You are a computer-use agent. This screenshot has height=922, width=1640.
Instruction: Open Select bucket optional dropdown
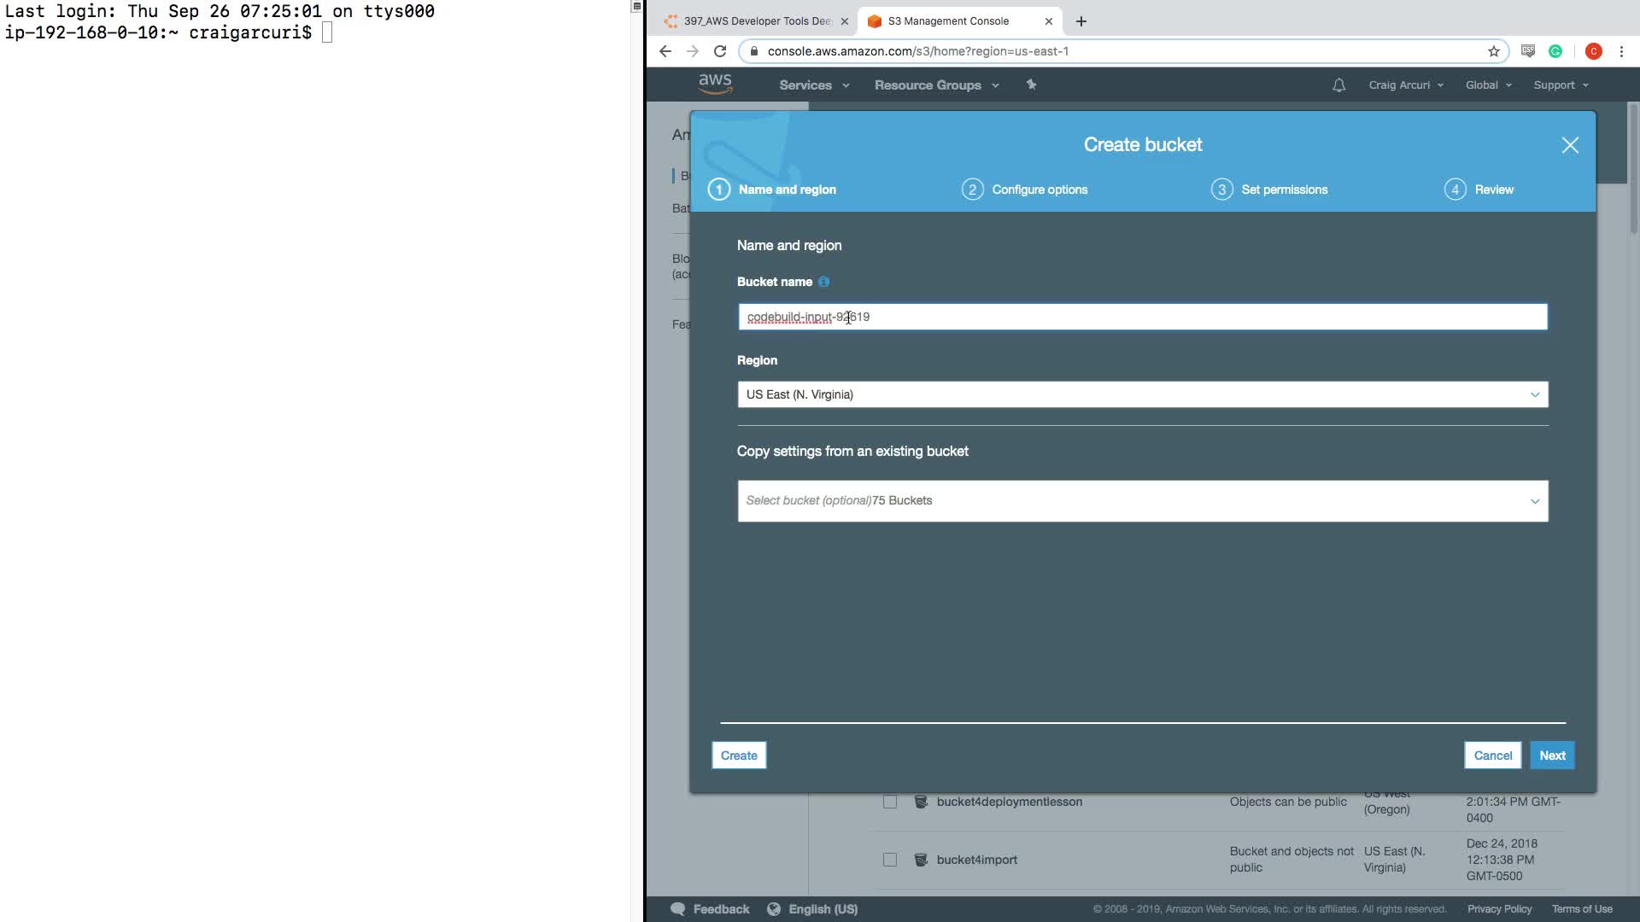click(1142, 501)
